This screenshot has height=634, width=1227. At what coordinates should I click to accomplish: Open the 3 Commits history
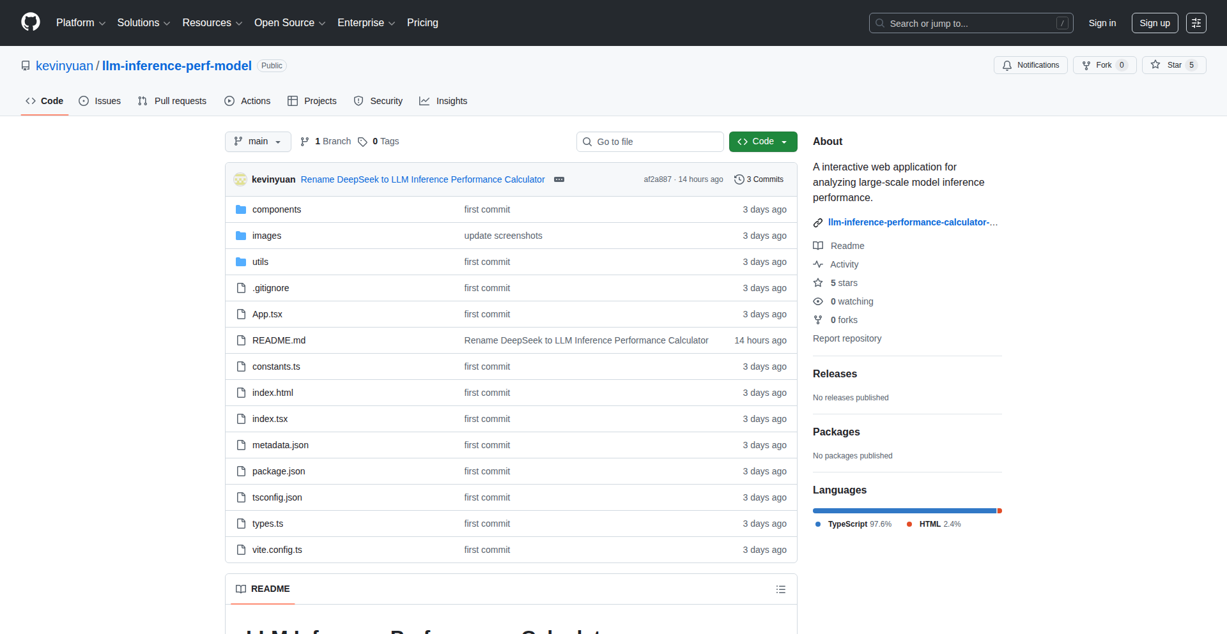click(x=759, y=179)
